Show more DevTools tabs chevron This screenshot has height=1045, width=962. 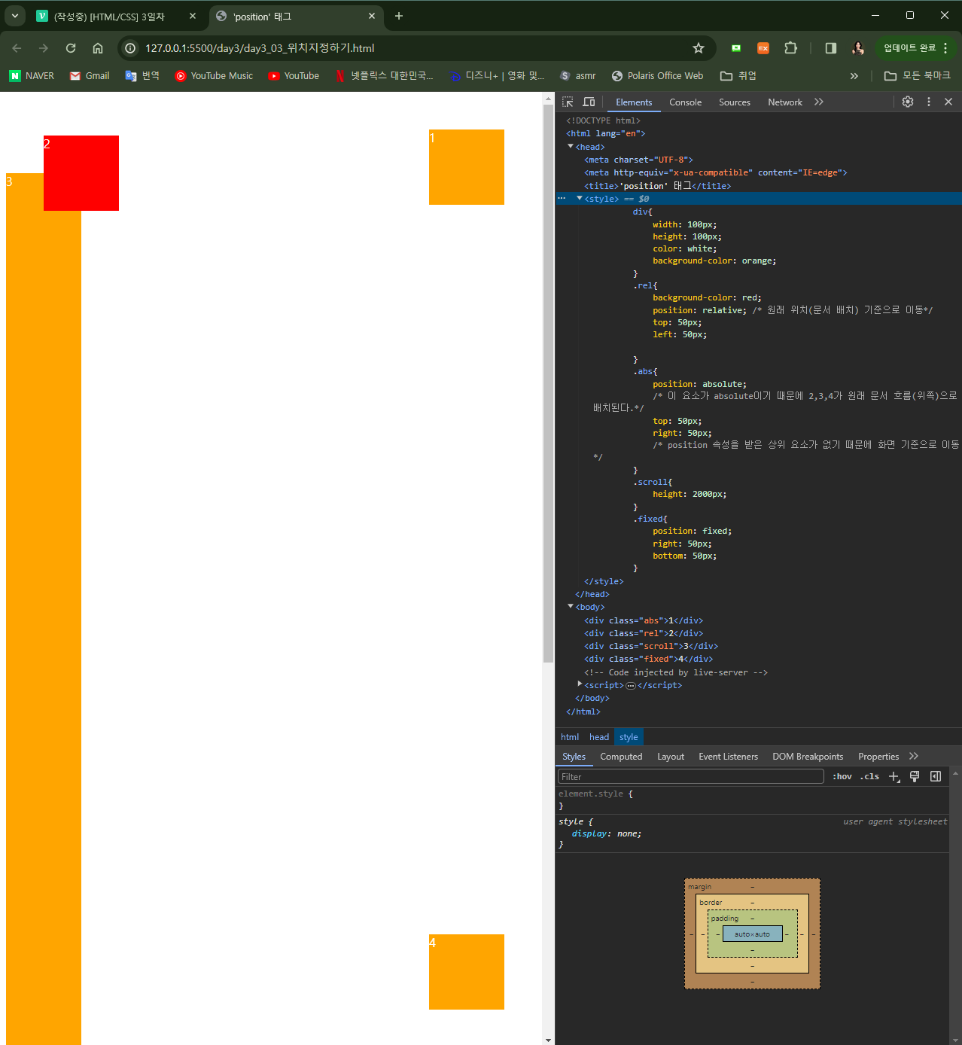pyautogui.click(x=819, y=102)
